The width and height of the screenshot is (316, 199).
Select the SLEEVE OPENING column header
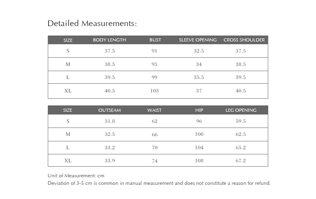coord(198,40)
